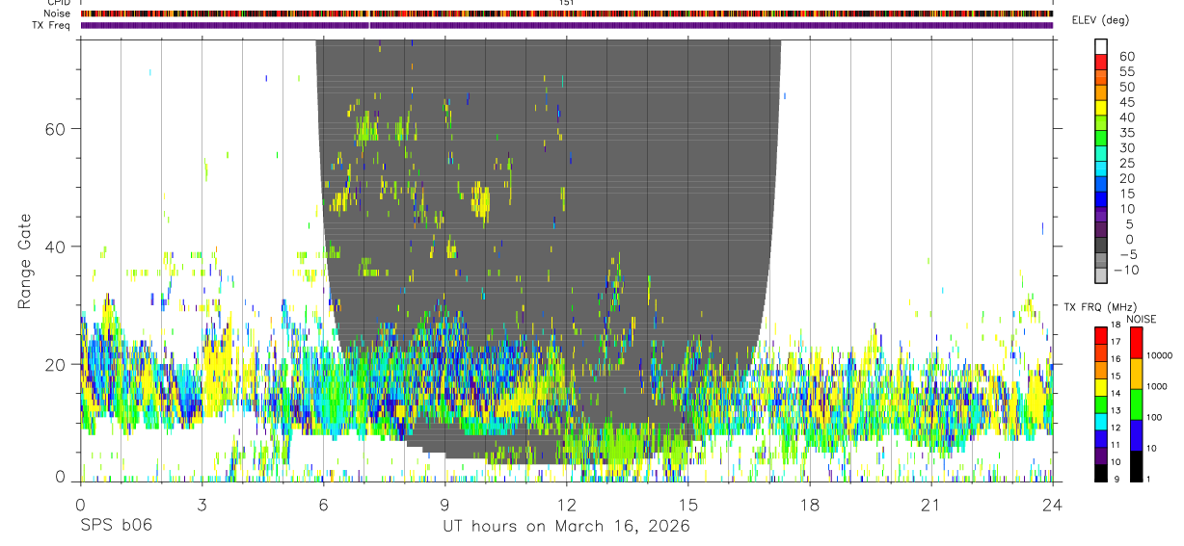
Task: Click the yellow segment of the ELEV colorbar
Action: [1101, 109]
